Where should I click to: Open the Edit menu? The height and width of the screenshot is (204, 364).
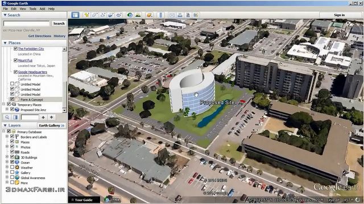point(14,9)
